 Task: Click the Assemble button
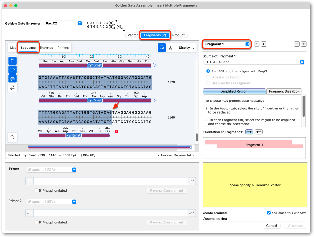point(296,226)
